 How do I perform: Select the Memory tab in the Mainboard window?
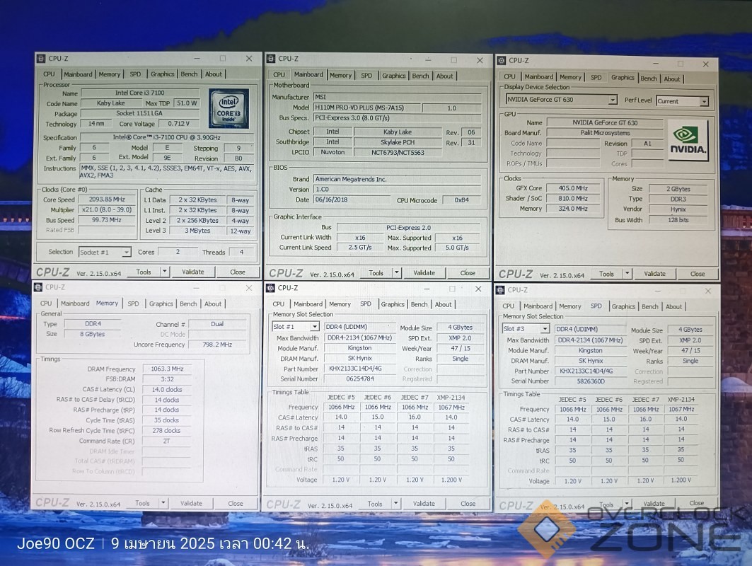340,75
